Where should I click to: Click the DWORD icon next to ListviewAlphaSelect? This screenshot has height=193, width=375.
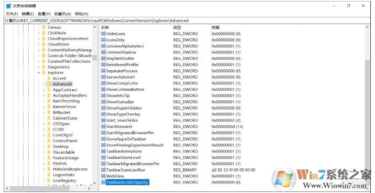(x=103, y=46)
